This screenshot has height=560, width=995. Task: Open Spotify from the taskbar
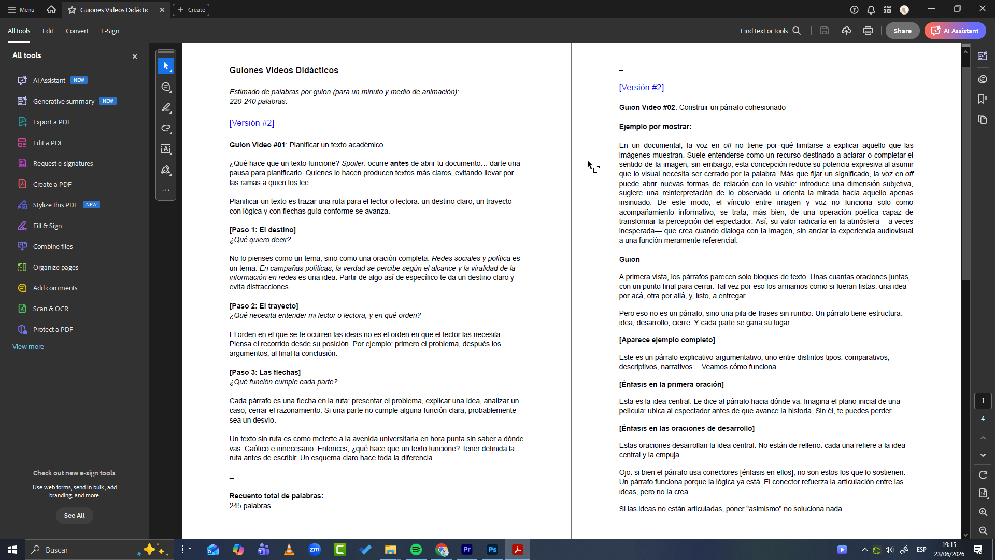pyautogui.click(x=416, y=550)
